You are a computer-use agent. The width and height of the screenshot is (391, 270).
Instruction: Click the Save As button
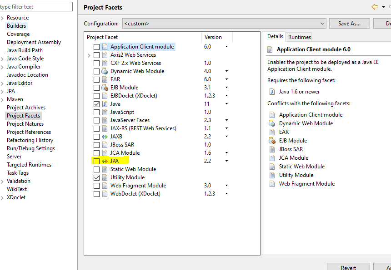click(349, 23)
